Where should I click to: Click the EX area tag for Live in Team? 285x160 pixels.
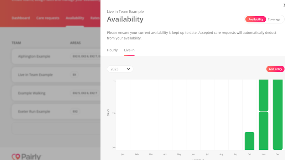point(74,75)
